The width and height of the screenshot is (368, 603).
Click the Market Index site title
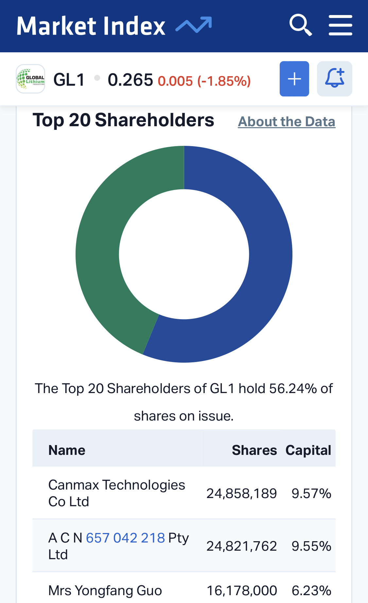point(91,26)
